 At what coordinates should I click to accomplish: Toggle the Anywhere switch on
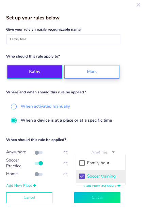pos(39,153)
